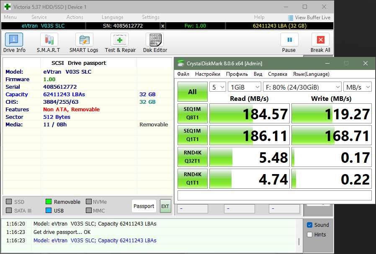Open the Настройки menu in CrystalDiskMark
The image size is (376, 254).
click(x=208, y=74)
